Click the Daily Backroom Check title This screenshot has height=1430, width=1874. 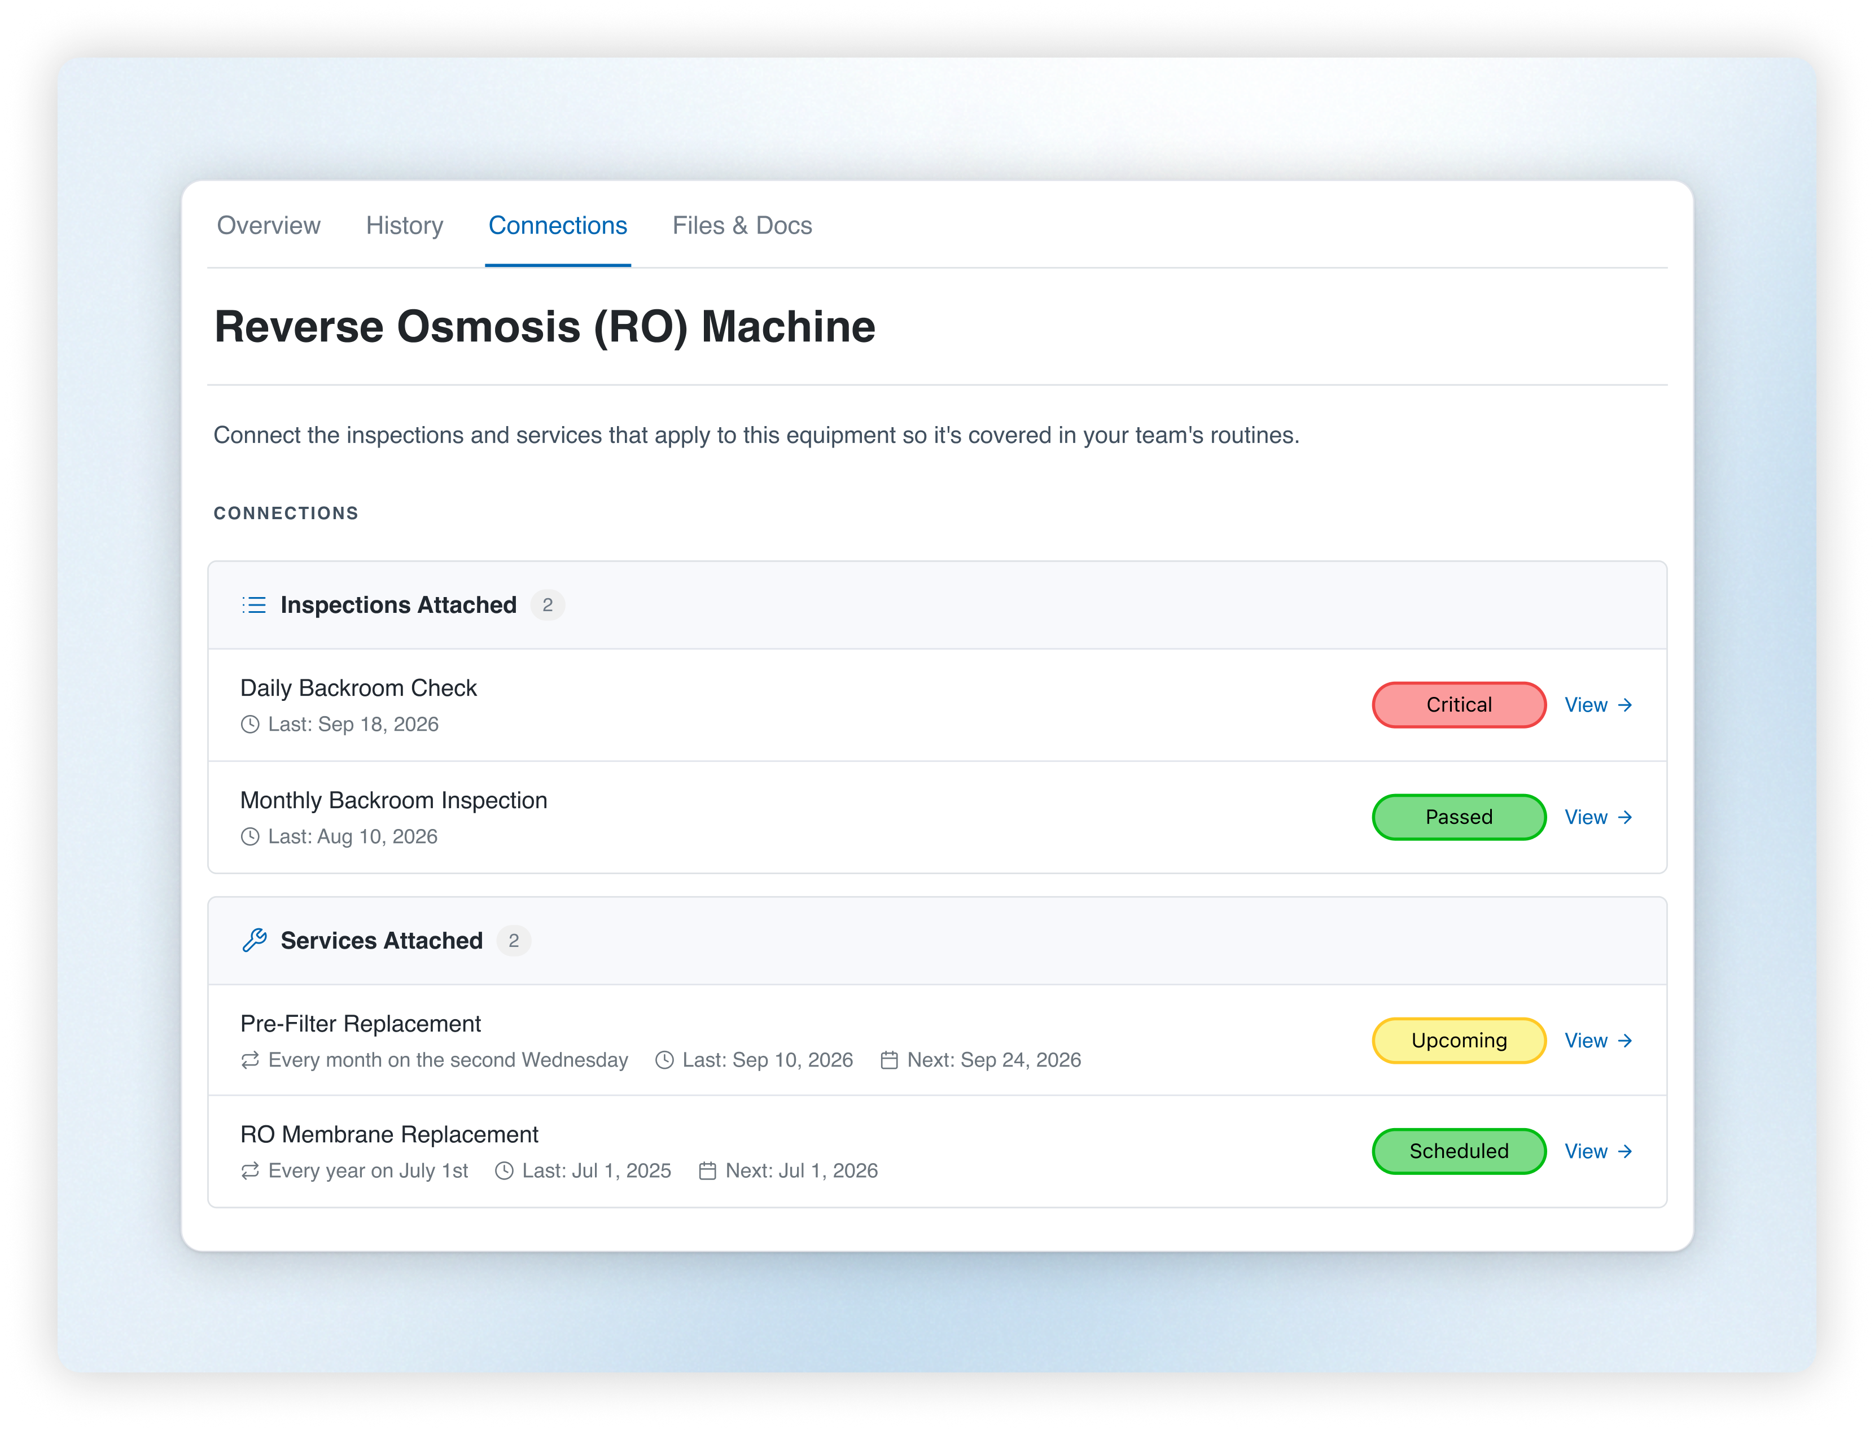pos(358,688)
